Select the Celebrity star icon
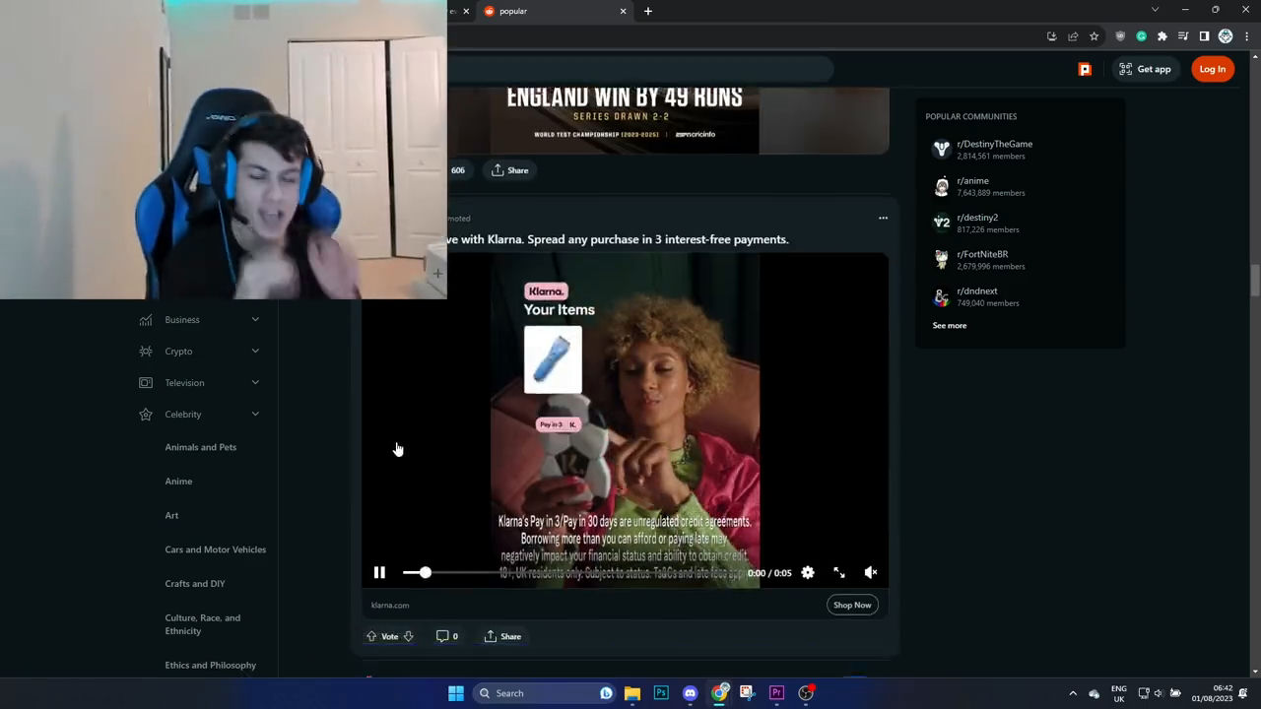1261x709 pixels. click(146, 414)
